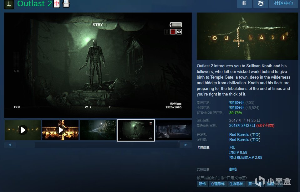Select the 恐怖 tag

(x=202, y=184)
